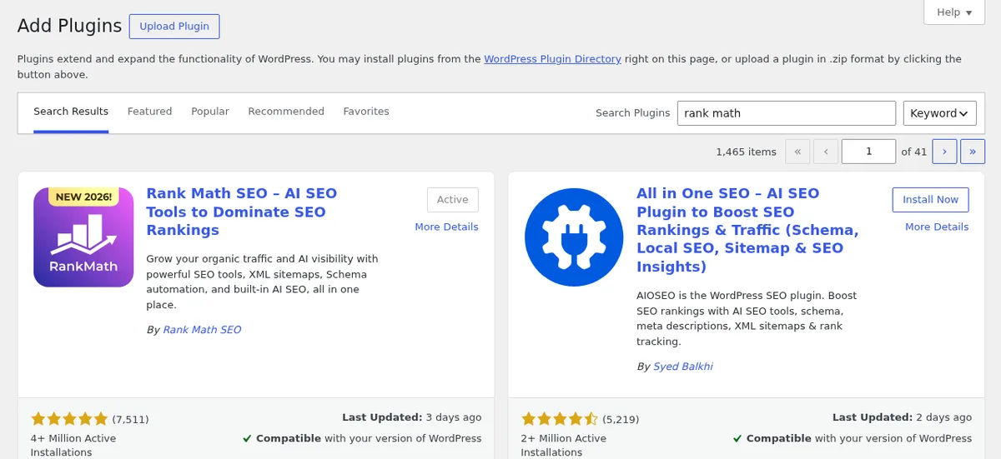Click the Upload Plugin button

(174, 26)
